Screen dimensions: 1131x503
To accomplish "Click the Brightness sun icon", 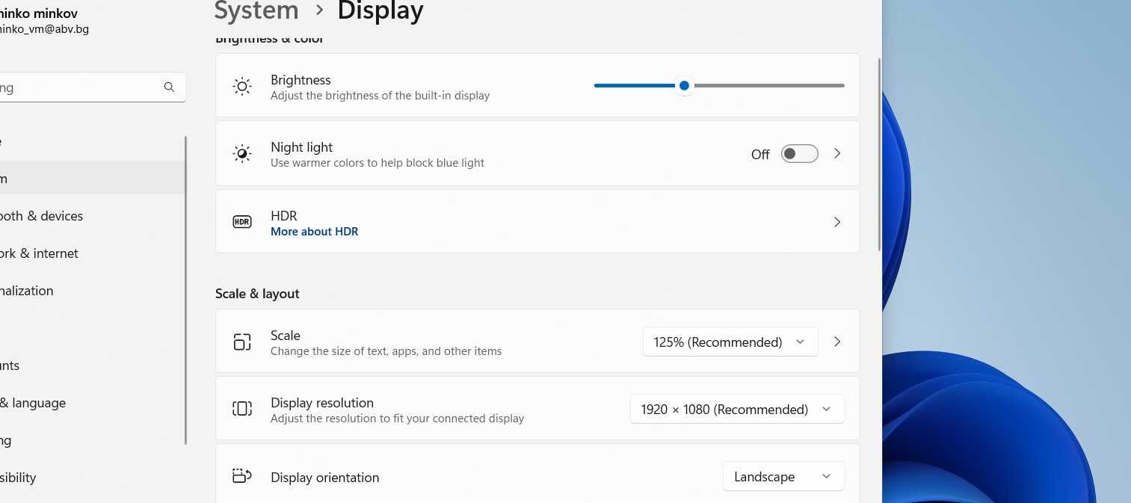I will (242, 87).
